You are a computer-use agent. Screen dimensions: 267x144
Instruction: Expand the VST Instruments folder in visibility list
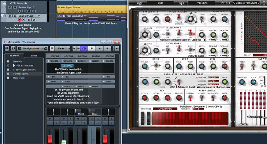pos(14,65)
